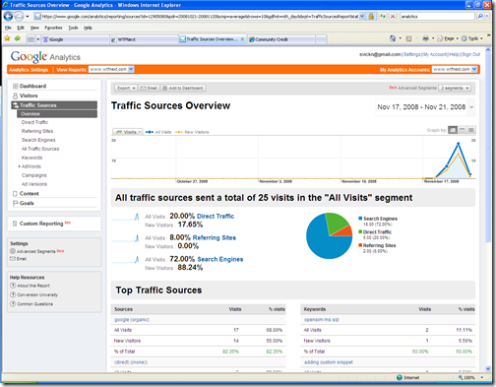Open the Advanced Segments 2 segments dropdown
The height and width of the screenshot is (387, 496).
click(x=455, y=88)
